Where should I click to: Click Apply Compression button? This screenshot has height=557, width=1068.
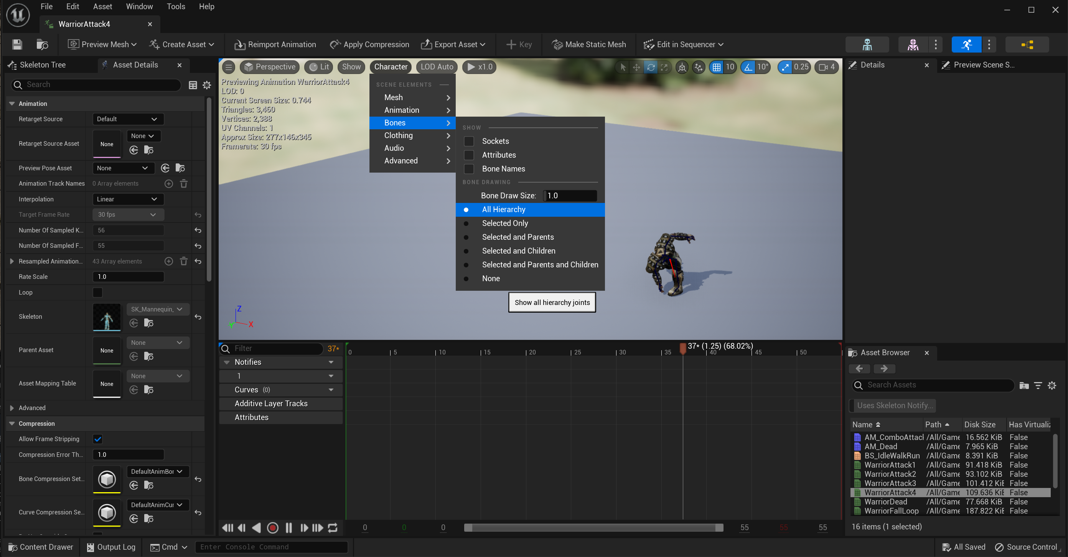coord(369,44)
